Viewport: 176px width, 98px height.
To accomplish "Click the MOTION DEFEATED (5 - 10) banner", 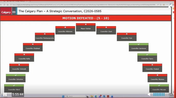I will point(86,18).
